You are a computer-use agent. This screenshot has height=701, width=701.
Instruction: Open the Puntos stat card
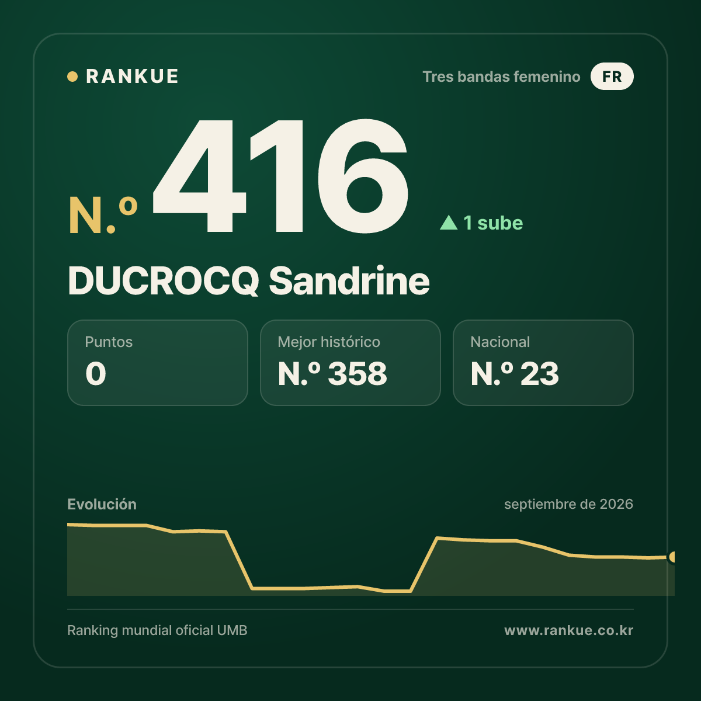(x=158, y=362)
